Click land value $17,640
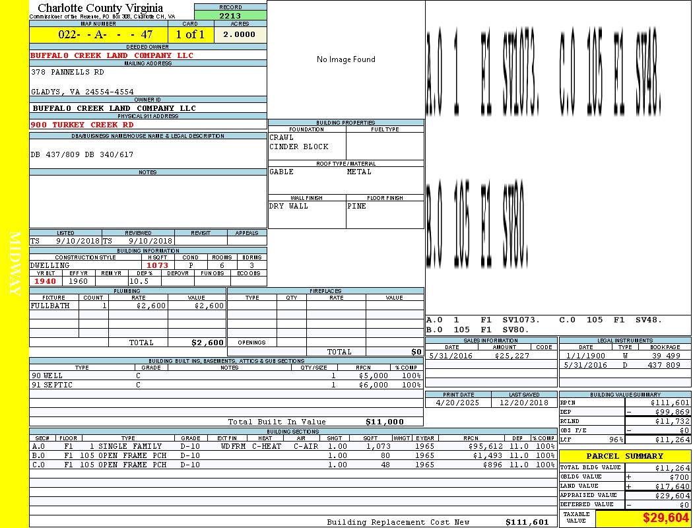 tap(673, 486)
